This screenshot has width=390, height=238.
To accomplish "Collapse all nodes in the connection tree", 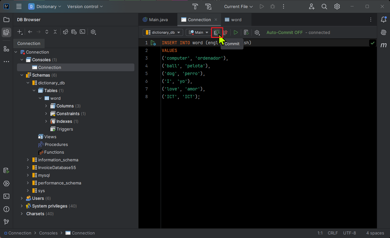I will [55, 32].
